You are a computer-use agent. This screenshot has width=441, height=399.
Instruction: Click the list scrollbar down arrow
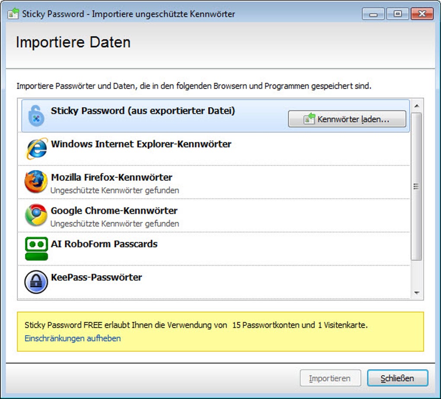click(417, 293)
